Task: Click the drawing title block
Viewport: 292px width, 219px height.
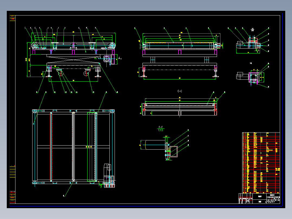Action: 259,198
